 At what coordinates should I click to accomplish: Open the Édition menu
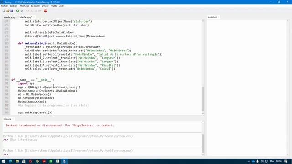13,6
